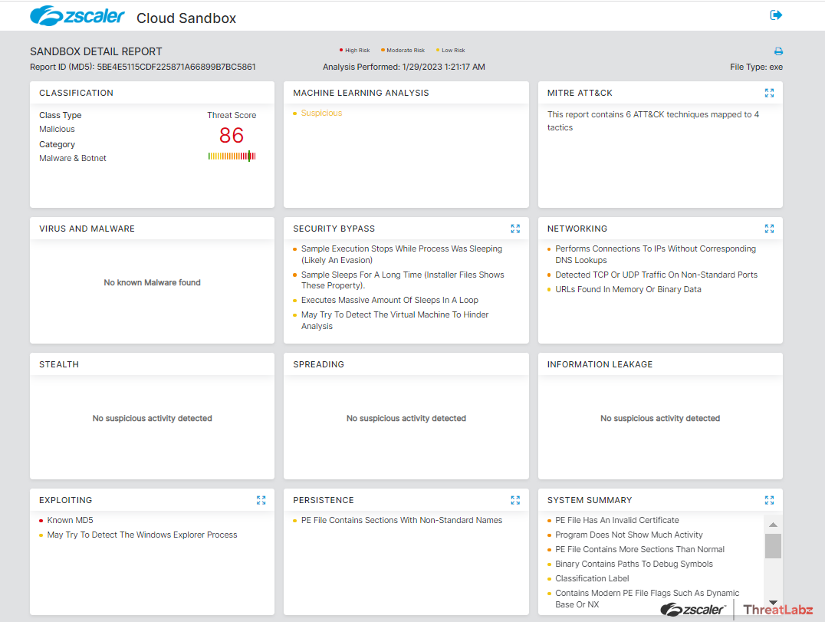825x622 pixels.
Task: Toggle the Moderate Risk legend indicator
Action: coord(403,49)
